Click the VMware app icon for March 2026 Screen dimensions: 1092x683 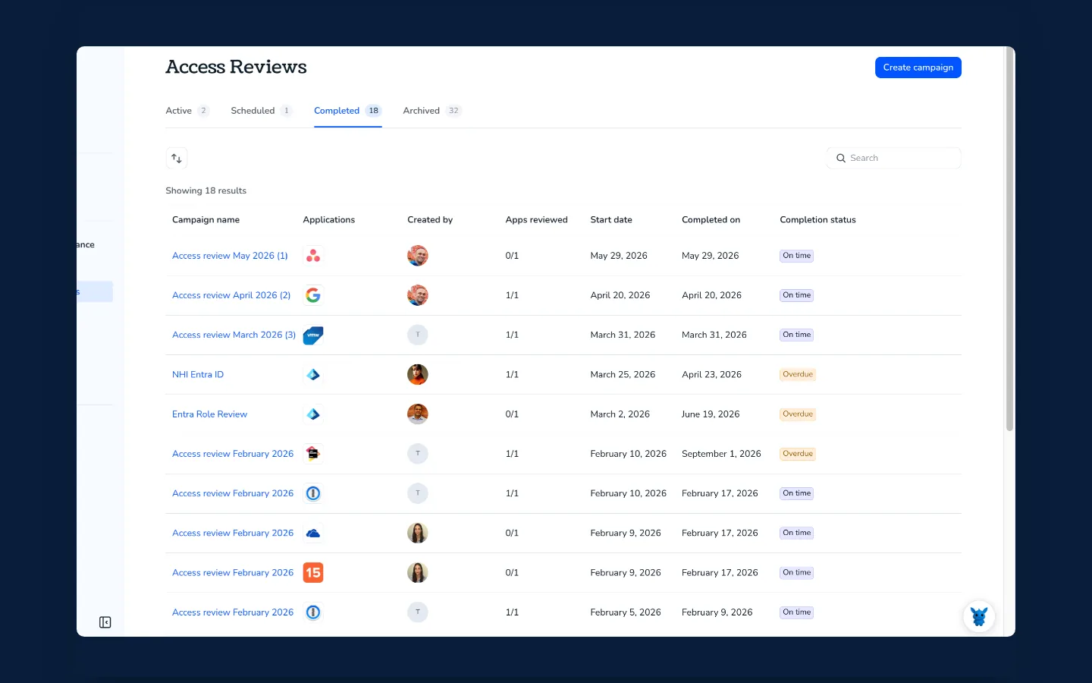coord(313,335)
